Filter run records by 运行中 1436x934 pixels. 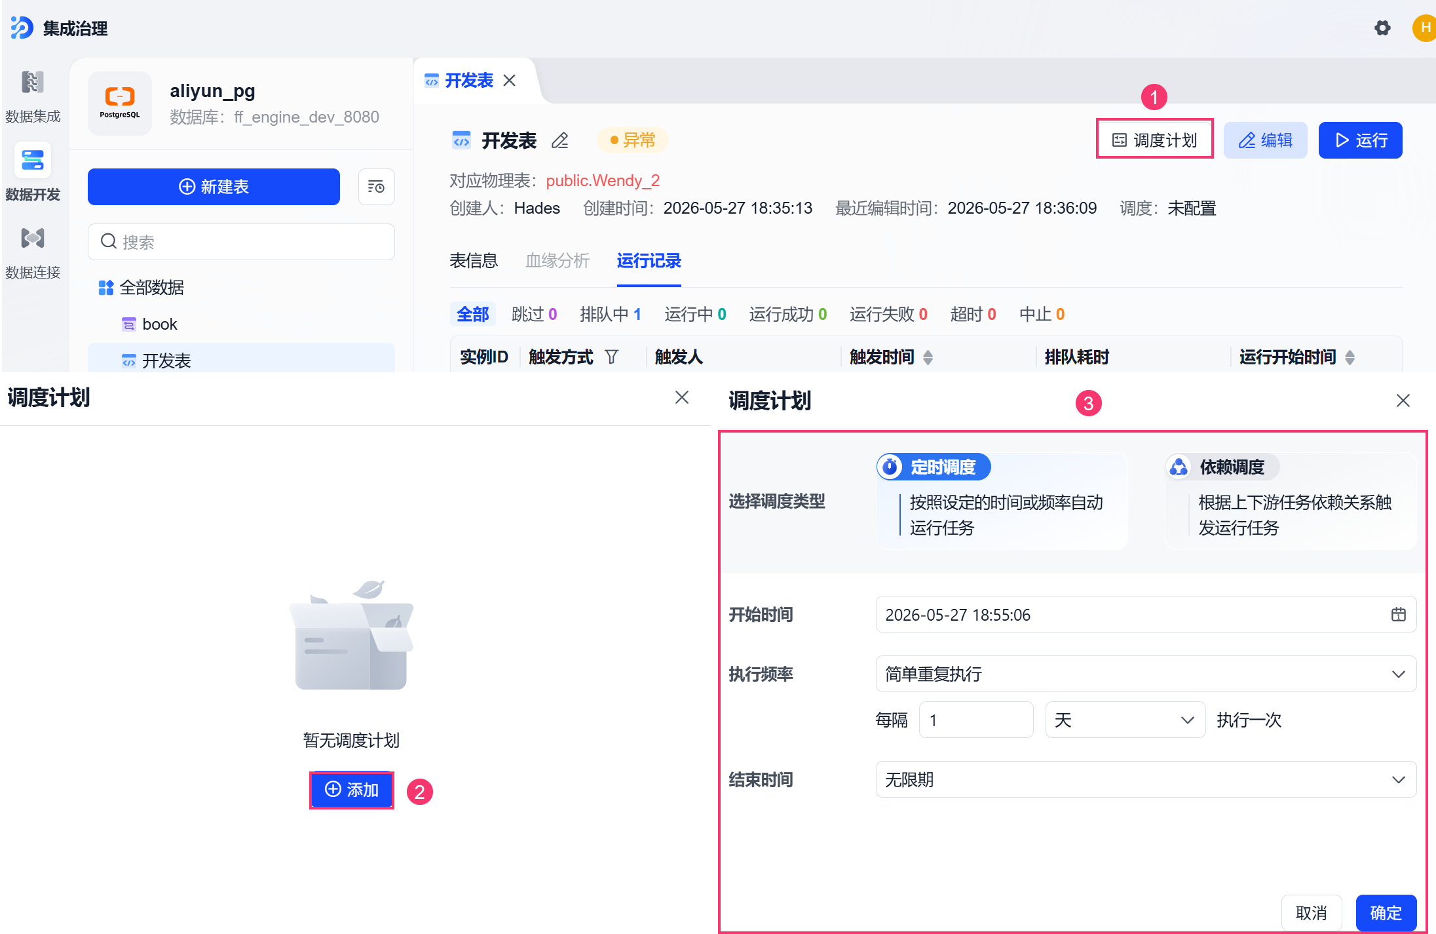[x=695, y=314]
